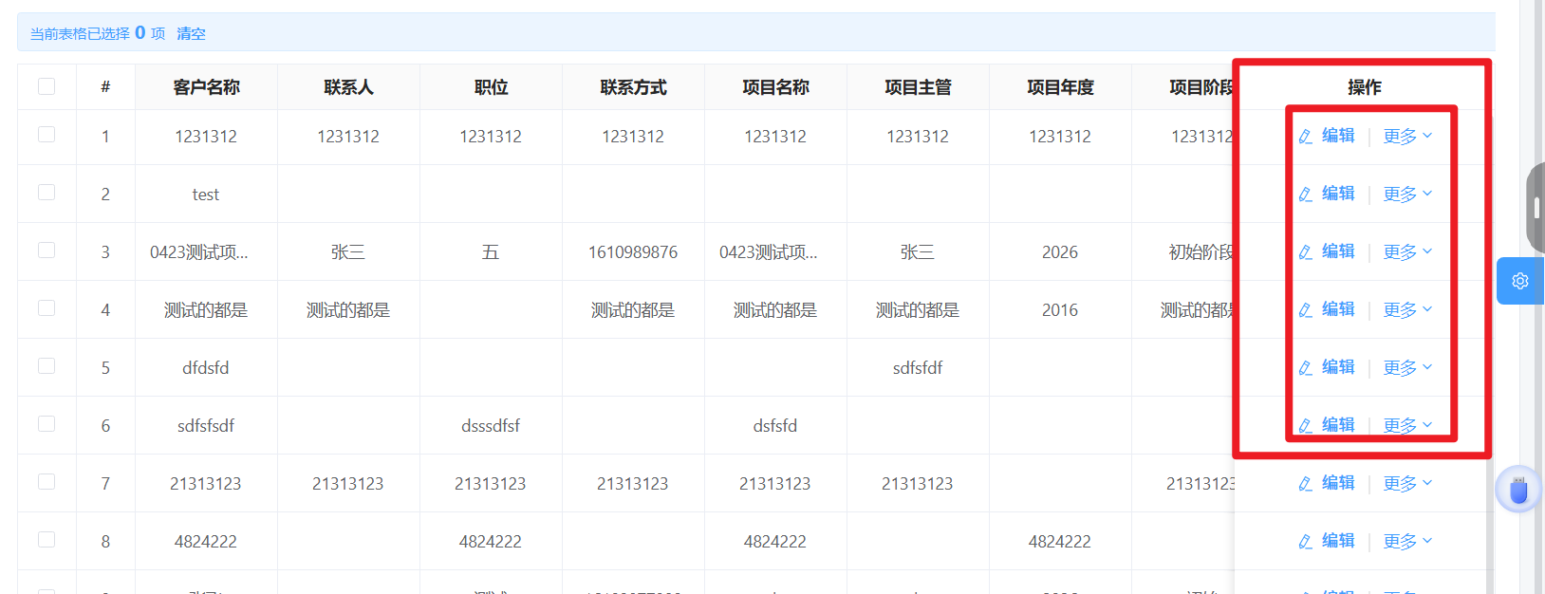1545x594 pixels.
Task: Open 更多 dropdown for row 4
Action: (1407, 310)
